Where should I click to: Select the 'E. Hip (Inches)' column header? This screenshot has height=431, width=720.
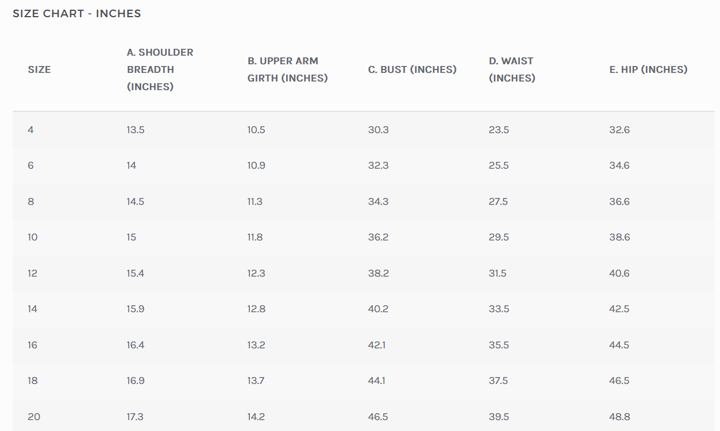tap(648, 69)
